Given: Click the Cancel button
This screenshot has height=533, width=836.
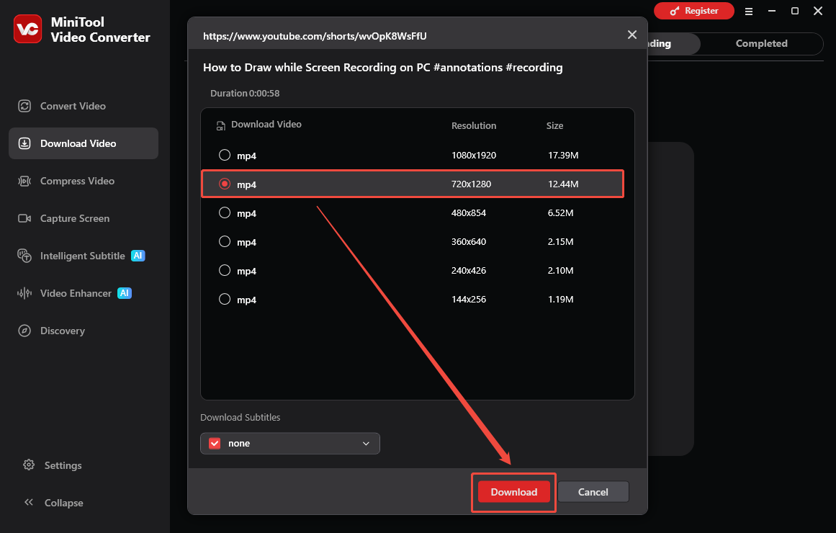Looking at the screenshot, I should pos(593,492).
